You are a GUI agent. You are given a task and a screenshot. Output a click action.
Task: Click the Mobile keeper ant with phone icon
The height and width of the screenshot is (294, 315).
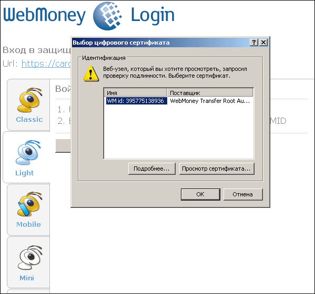click(x=29, y=204)
